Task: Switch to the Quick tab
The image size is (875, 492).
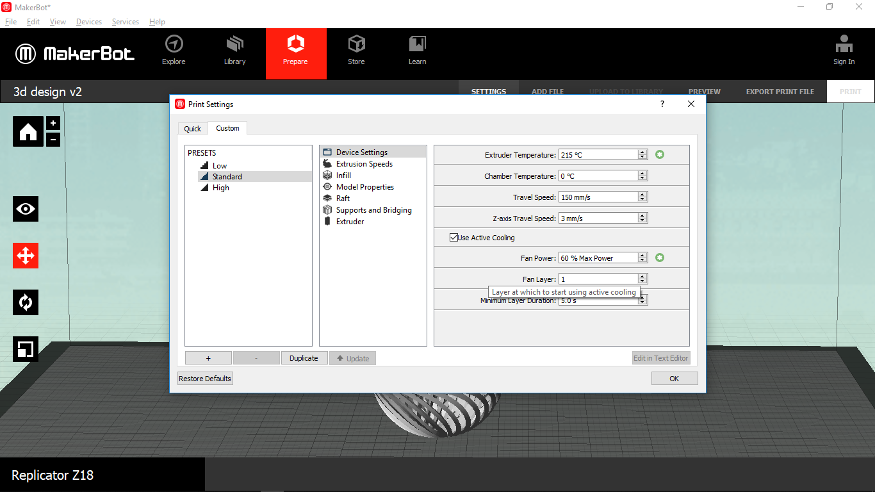Action: [x=193, y=129]
